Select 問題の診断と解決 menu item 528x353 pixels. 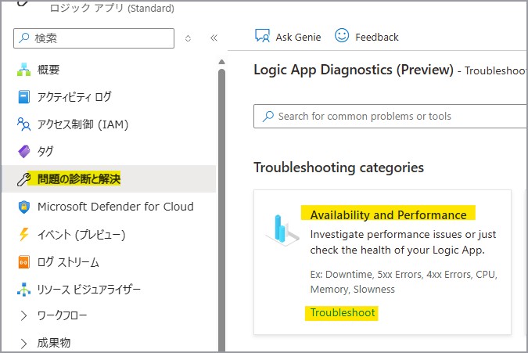(78, 179)
